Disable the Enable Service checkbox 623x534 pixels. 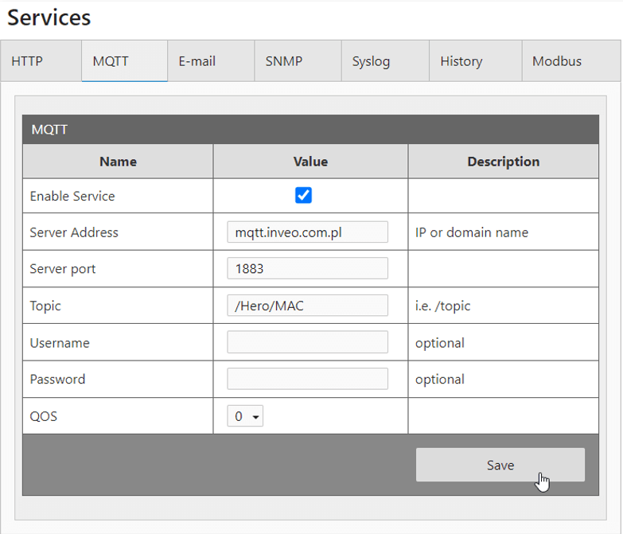tap(303, 195)
